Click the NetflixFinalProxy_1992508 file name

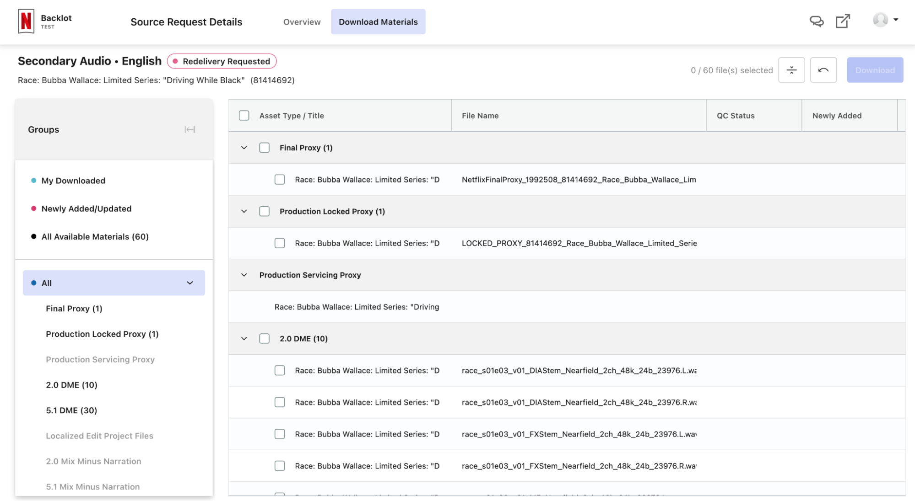click(x=579, y=180)
